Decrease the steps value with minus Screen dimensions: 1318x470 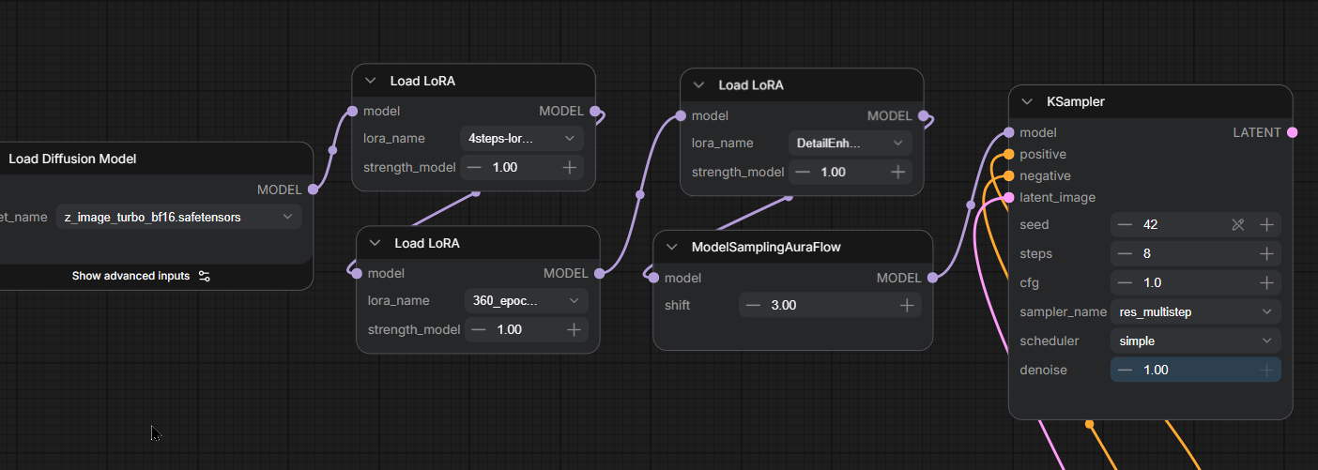click(1125, 253)
